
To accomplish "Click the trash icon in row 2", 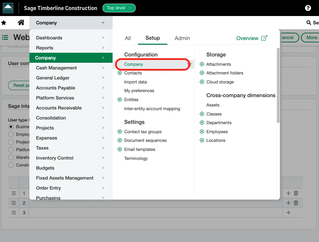I will 296,203.
